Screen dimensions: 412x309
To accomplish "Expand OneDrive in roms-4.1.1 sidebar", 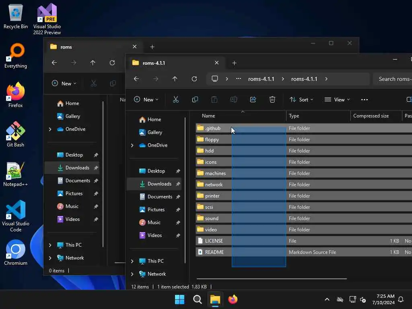I will tap(132, 145).
